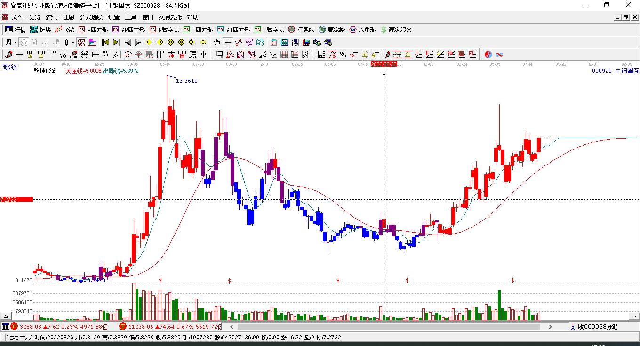Screen dimensions: 640x346
Task: Click the 7.2722 price level tag
Action: coord(16,200)
